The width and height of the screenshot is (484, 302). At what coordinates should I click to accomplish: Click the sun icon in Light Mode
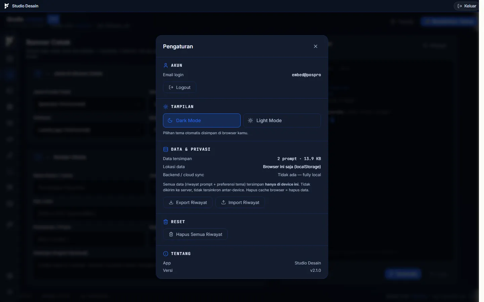[x=250, y=120]
